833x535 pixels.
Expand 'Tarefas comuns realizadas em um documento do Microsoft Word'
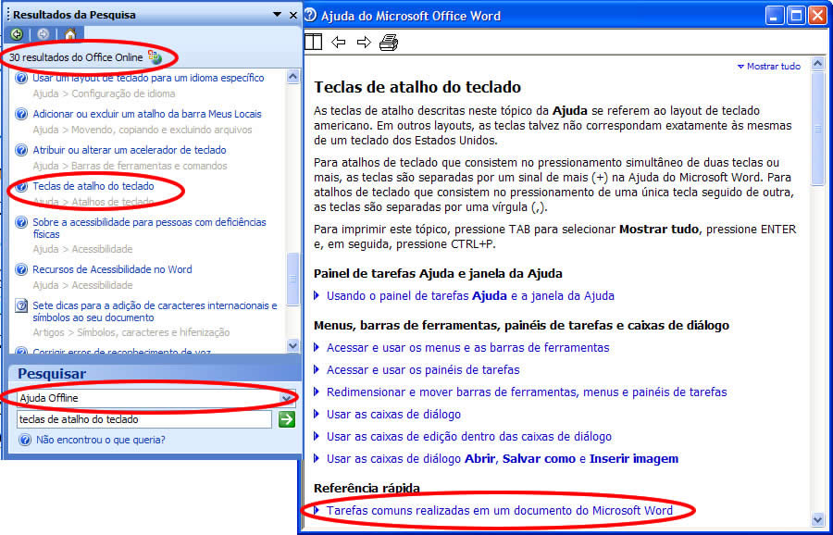[500, 511]
